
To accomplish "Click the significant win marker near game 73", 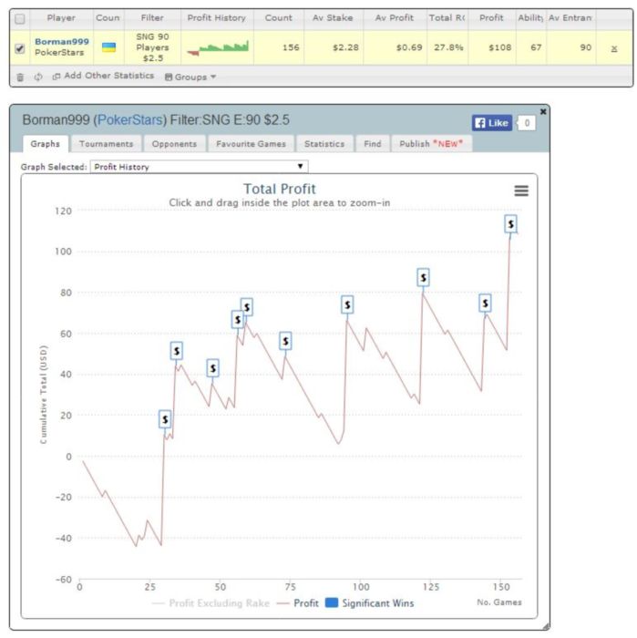I will [285, 341].
